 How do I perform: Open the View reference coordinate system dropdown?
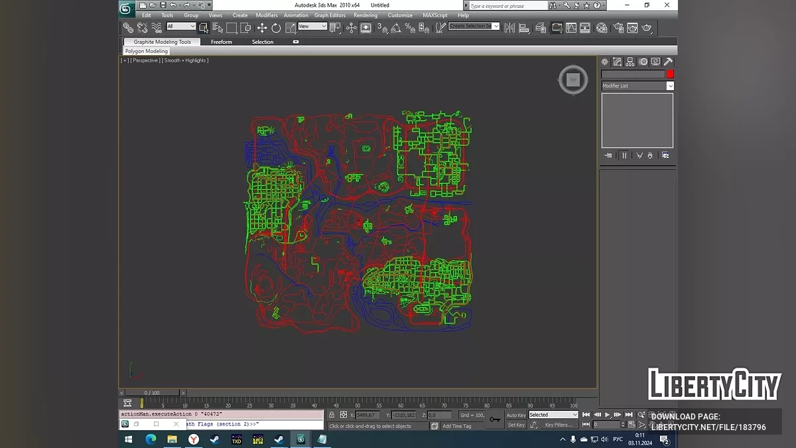click(312, 27)
